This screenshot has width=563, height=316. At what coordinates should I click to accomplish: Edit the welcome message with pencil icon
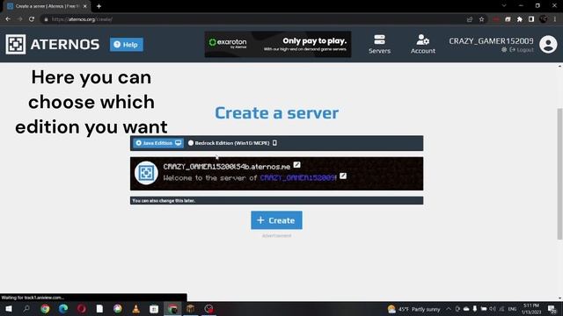[343, 176]
